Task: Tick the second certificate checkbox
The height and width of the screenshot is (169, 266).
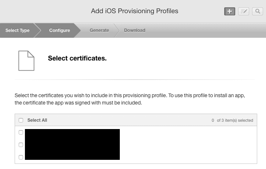Action: pos(21,145)
